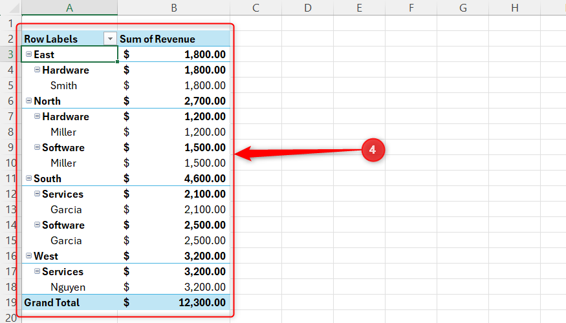Viewport: 566px width, 323px height.
Task: Select column A header
Action: click(69, 8)
